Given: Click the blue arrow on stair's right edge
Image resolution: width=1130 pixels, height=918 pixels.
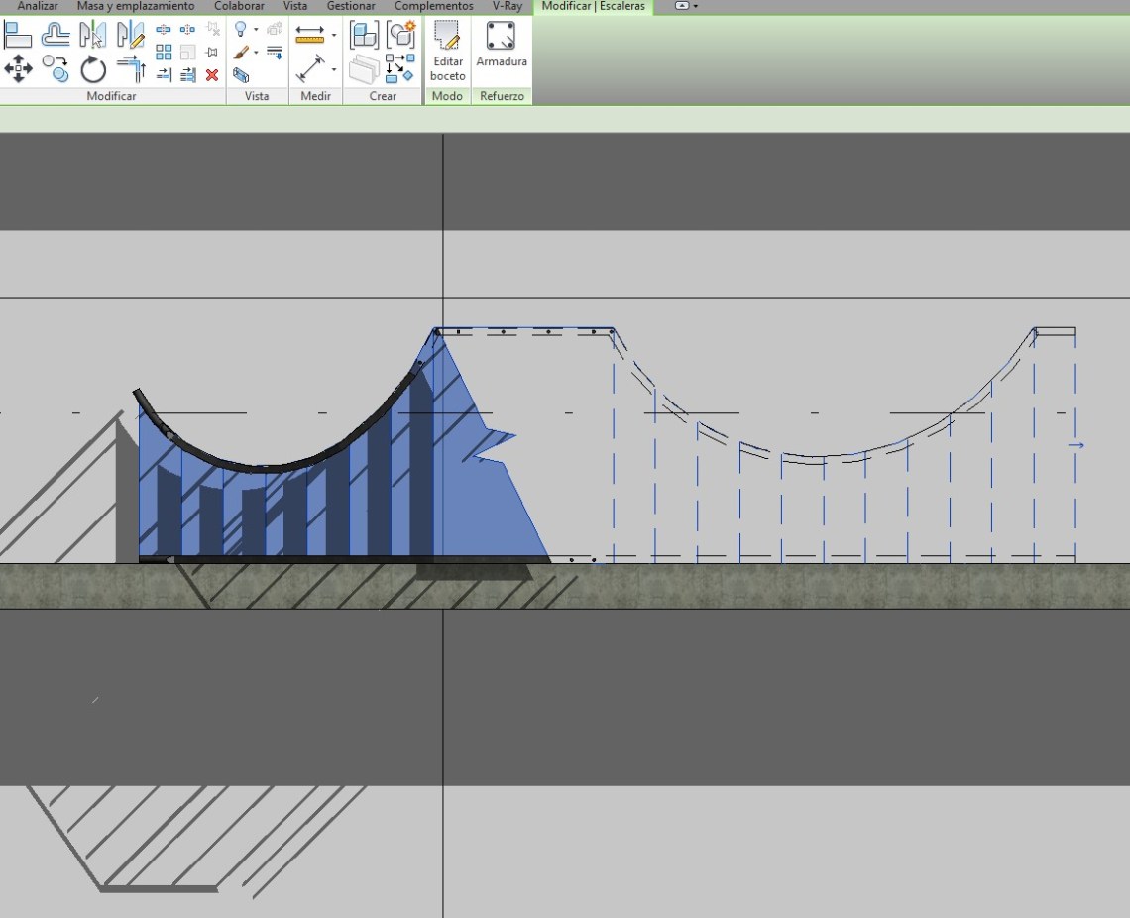Looking at the screenshot, I should tap(1076, 445).
